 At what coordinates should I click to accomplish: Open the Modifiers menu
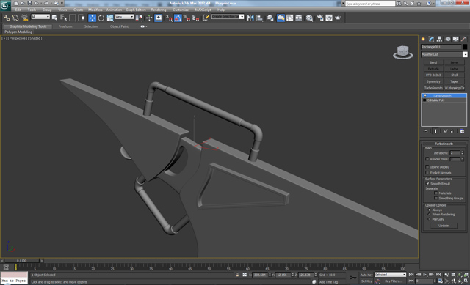click(95, 10)
